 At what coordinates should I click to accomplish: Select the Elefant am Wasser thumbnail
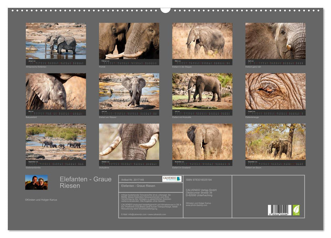pyautogui.click(x=129, y=91)
